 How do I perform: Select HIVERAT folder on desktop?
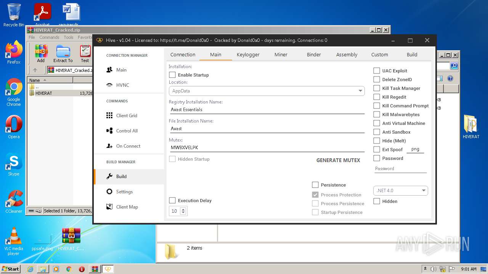471,127
